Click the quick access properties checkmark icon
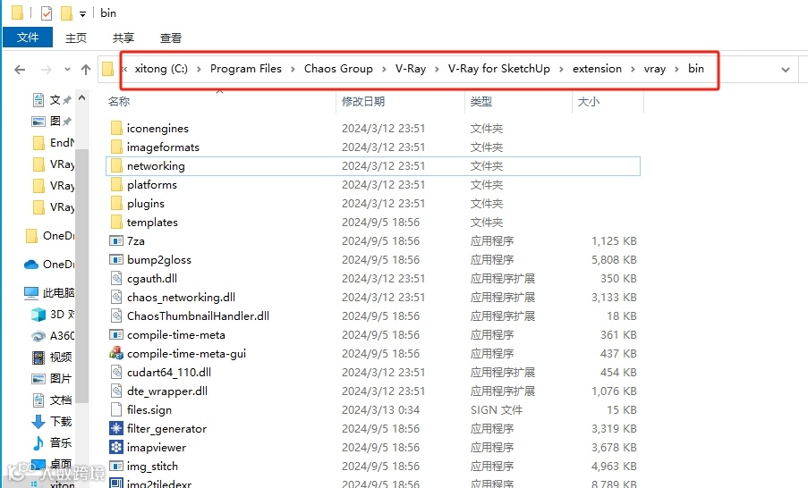 47,13
